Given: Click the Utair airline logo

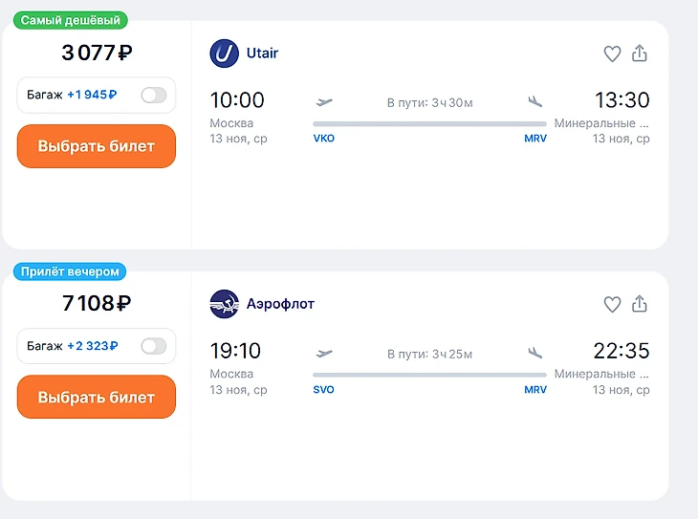Looking at the screenshot, I should point(224,54).
